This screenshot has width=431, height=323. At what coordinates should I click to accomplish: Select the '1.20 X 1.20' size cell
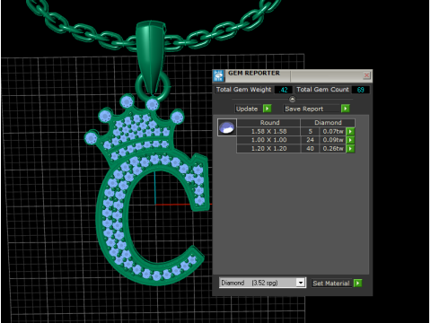(268, 149)
